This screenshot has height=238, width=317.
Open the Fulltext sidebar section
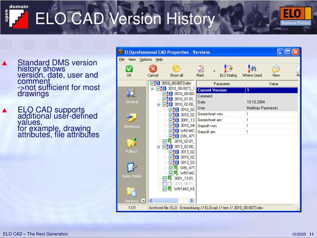pyautogui.click(x=132, y=145)
